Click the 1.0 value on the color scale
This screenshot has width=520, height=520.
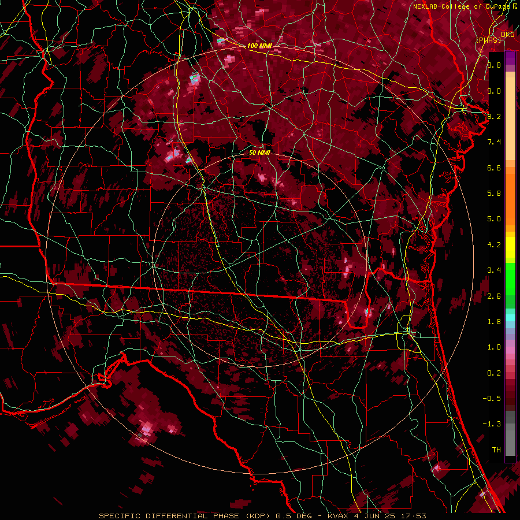click(x=494, y=347)
